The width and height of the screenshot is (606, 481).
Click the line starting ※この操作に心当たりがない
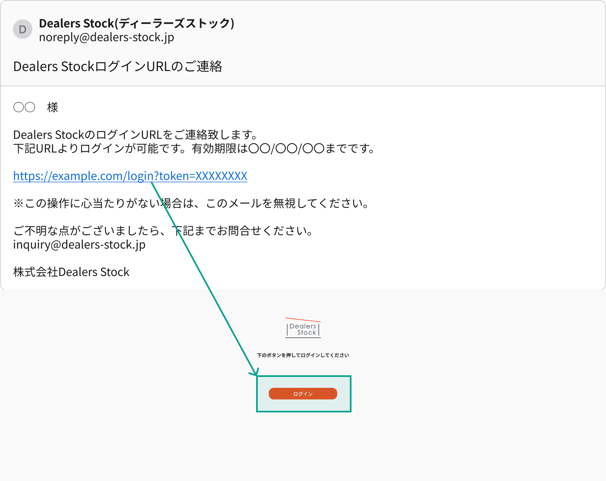[x=191, y=203]
